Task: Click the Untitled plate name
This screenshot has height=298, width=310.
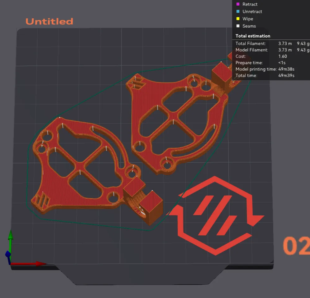Action: pos(49,21)
